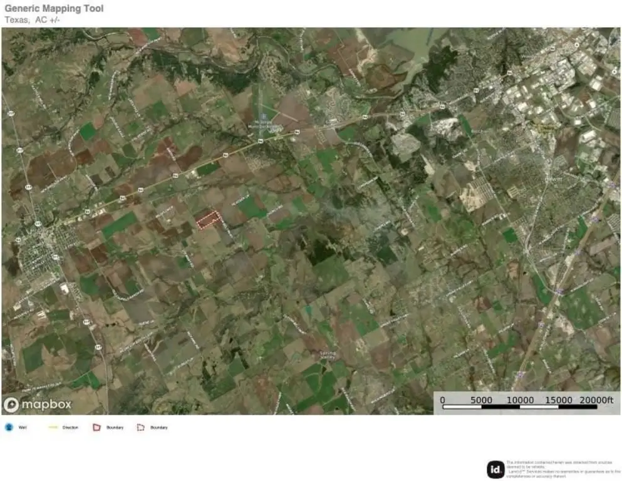Click the Spring Valley place label
Screen dimensions: 622x481
(x=327, y=355)
